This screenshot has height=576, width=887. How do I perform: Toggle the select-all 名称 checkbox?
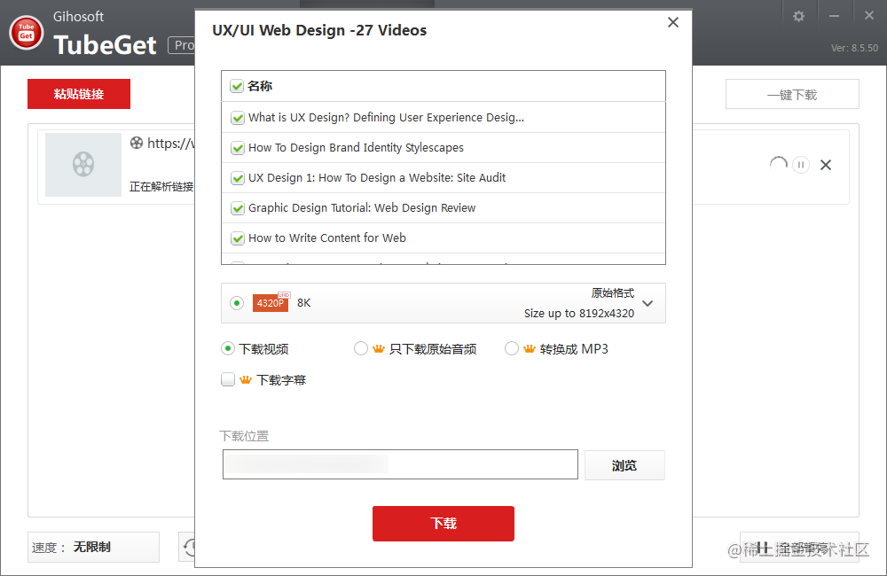coord(237,87)
